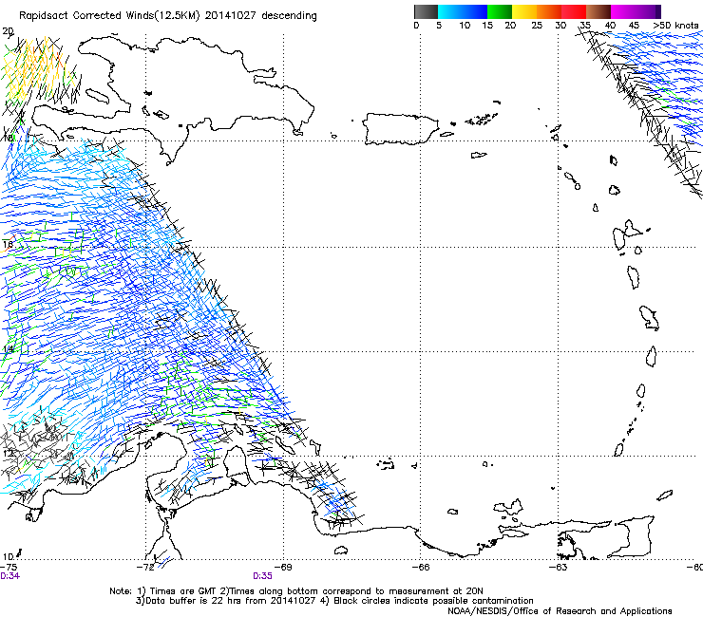Click the '-69' longitude axis label
This screenshot has height=617, width=703.
click(283, 567)
